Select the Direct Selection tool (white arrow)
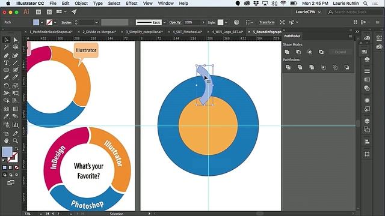 coord(15,40)
